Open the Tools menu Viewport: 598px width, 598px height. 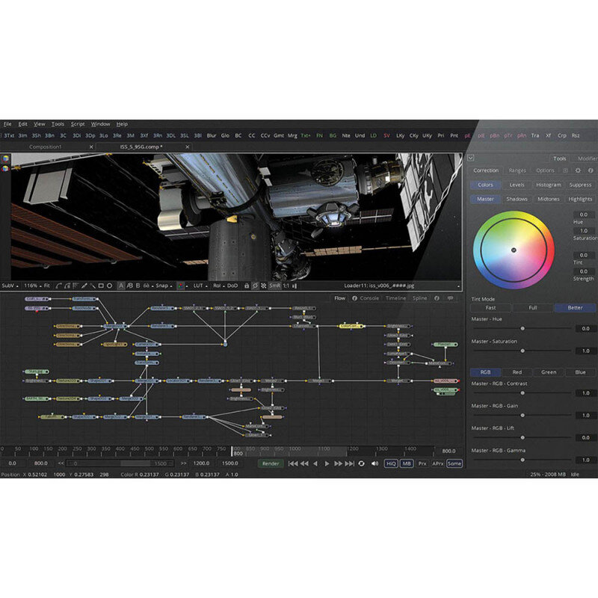coord(58,124)
